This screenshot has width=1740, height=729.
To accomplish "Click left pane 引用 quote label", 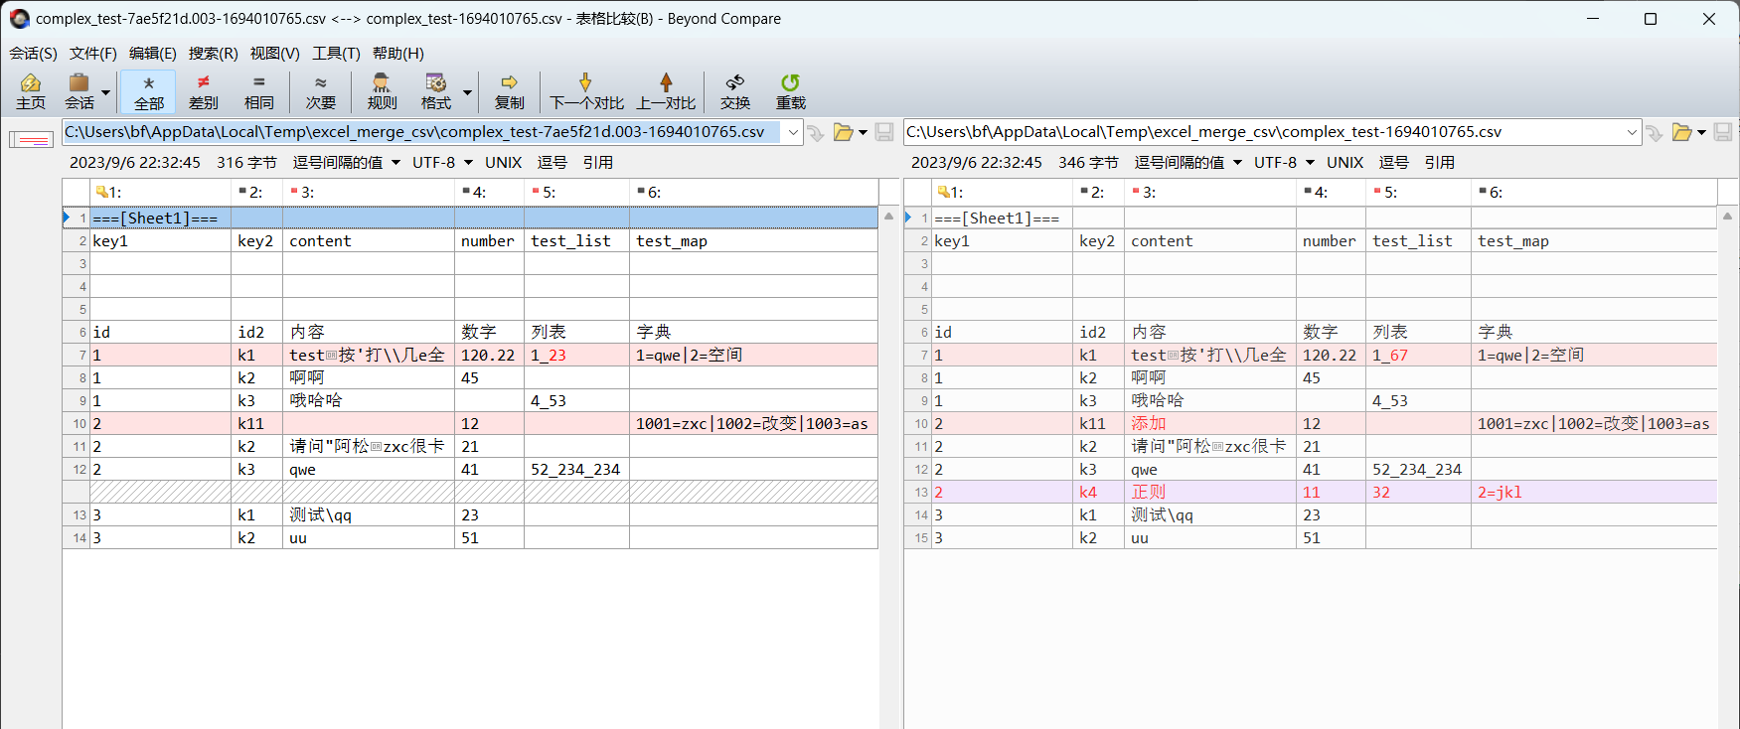I will click(x=598, y=162).
